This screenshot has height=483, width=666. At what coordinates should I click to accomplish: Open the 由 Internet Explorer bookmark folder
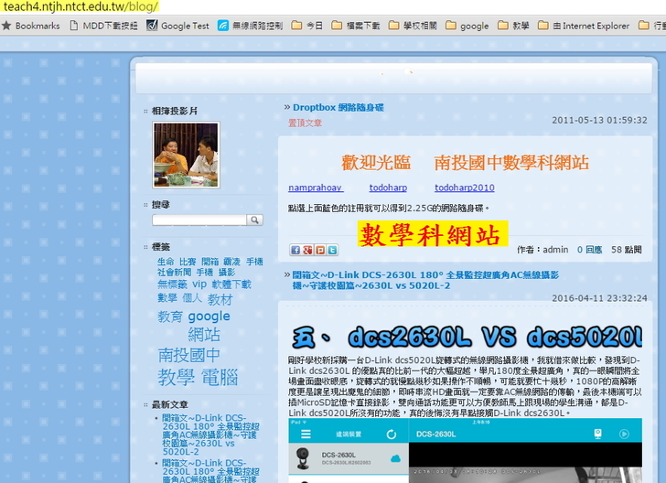pyautogui.click(x=584, y=26)
